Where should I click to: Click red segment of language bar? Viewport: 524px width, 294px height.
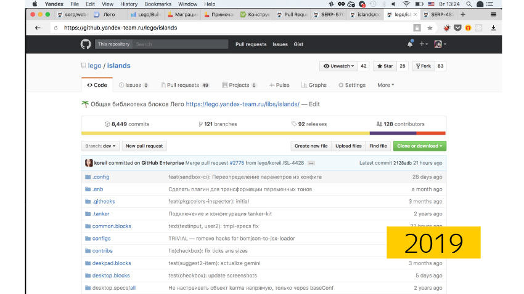pyautogui.click(x=431, y=133)
